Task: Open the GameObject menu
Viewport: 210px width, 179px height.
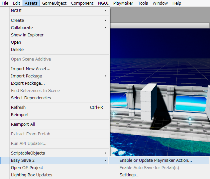Action: coord(54,3)
